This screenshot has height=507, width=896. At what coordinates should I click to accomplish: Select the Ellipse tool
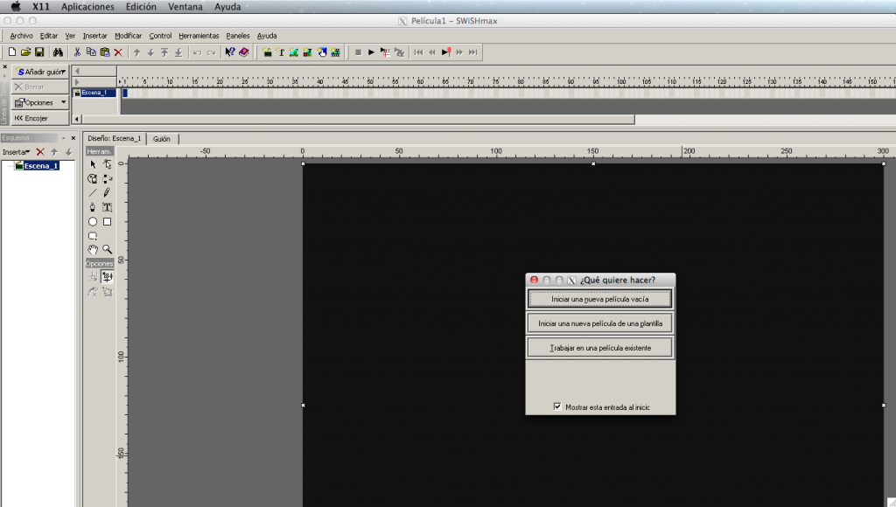pos(93,221)
